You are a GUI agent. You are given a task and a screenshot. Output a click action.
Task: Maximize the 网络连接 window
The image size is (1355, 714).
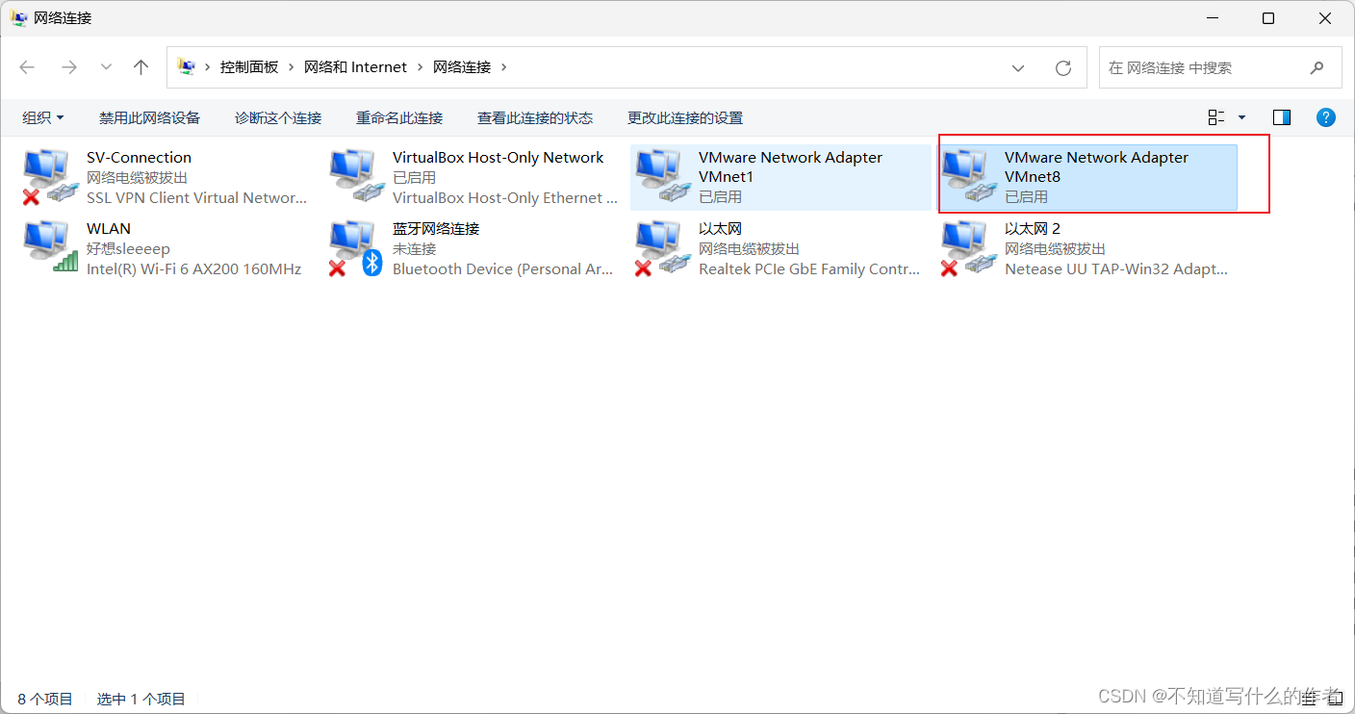[1268, 18]
